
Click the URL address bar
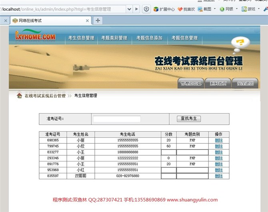point(62,9)
